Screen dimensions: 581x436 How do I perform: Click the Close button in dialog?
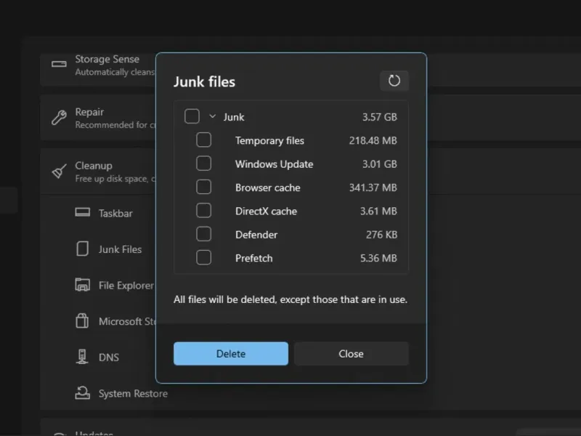pyautogui.click(x=352, y=354)
